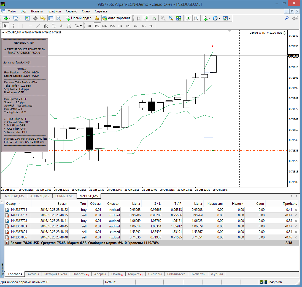Select the crosshair tool

pyautogui.click(x=13, y=26)
